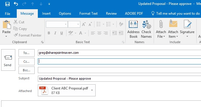This screenshot has height=107, width=201.
Task: Toggle Underline formatting
Action: pos(62,33)
